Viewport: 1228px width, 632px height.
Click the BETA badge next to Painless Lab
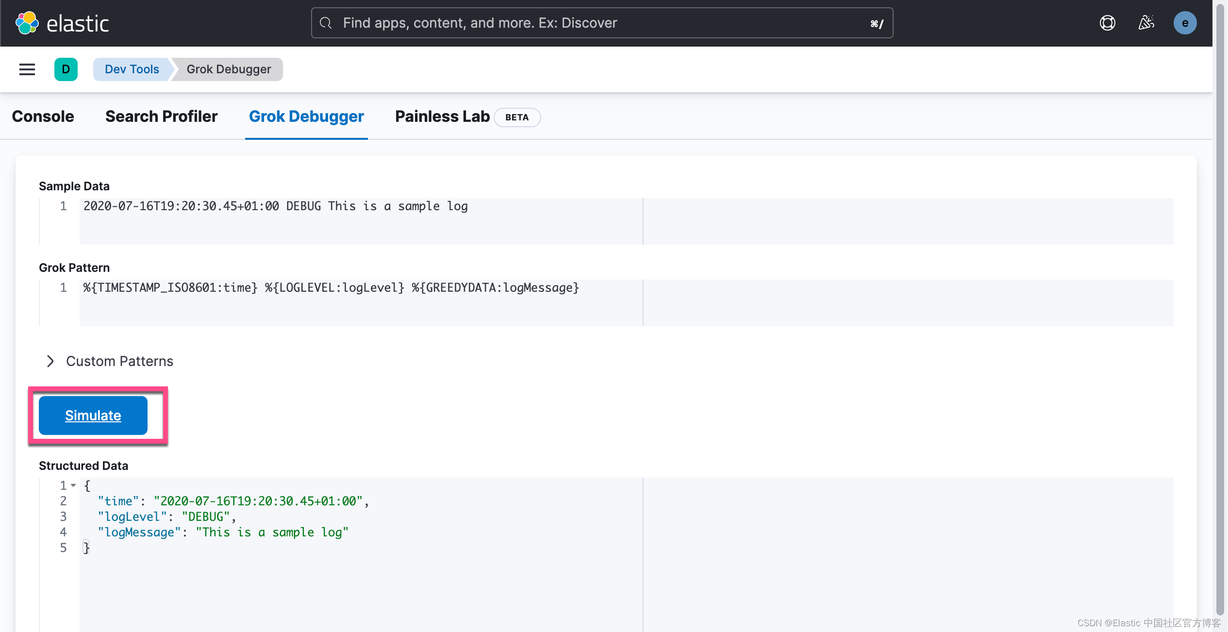[517, 117]
